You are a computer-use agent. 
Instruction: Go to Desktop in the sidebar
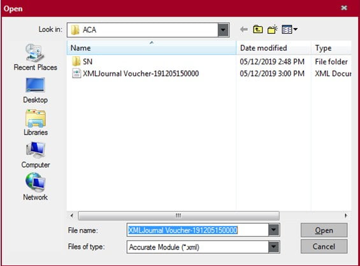point(35,91)
